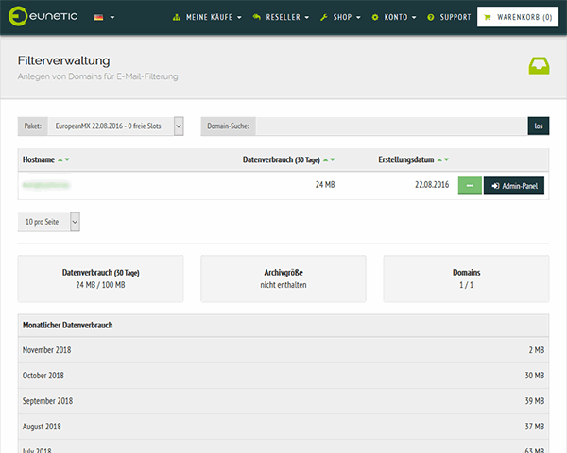
Task: Sort Datenverbrauch ascending with up arrow
Action: [x=325, y=159]
